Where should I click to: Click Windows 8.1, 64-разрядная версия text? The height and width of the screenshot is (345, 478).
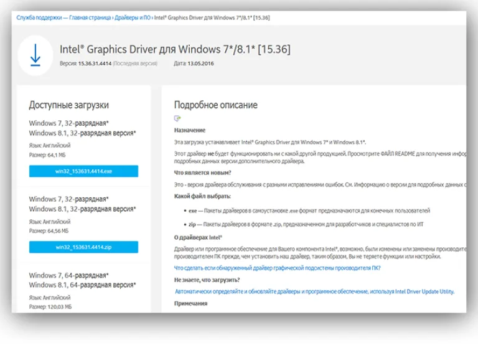[82, 285]
